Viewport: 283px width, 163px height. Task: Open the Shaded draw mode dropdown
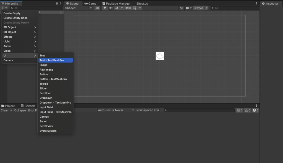coord(78,8)
